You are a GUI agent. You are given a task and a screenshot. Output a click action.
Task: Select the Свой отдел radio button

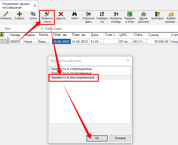click(x=42, y=29)
